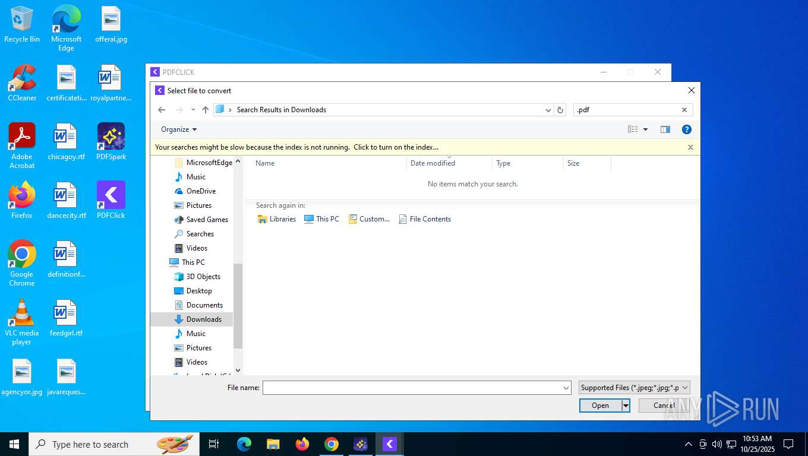
Task: Open PDFSpark taskbar icon
Action: [x=361, y=444]
